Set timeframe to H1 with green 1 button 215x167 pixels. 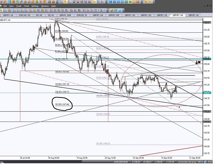126,2
